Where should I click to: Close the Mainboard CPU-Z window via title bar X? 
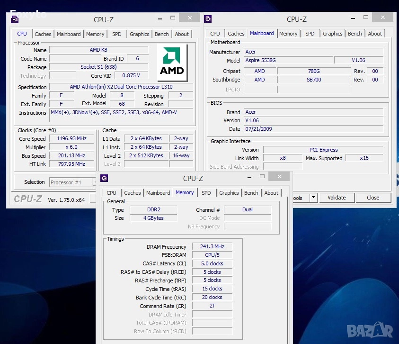pyautogui.click(x=382, y=17)
